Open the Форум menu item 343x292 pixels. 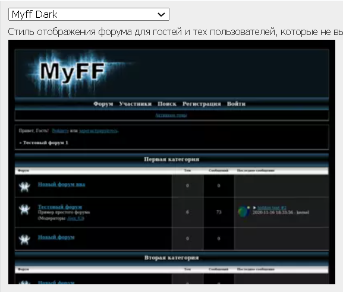(103, 104)
